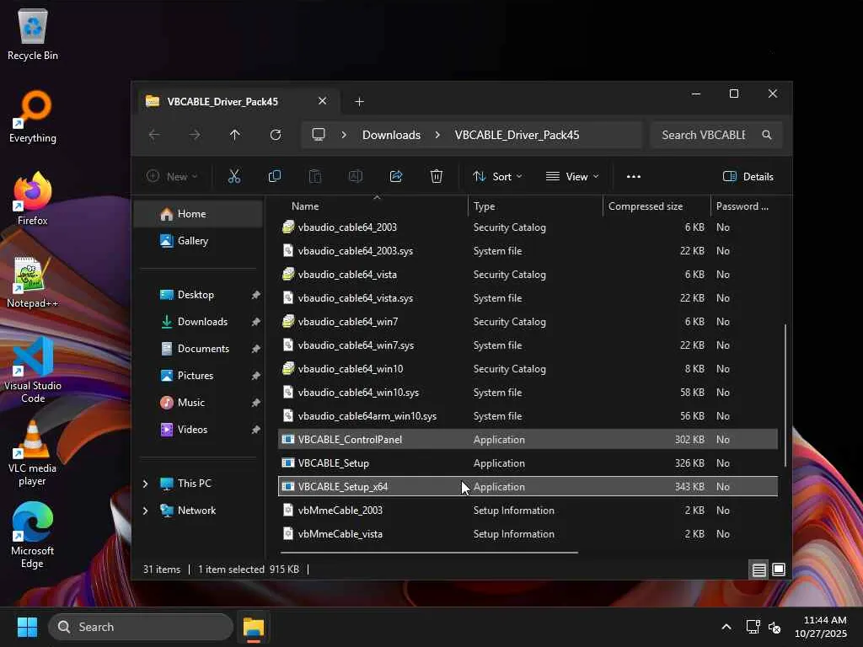Launch Firefox from desktop
The image size is (863, 647).
pos(33,198)
